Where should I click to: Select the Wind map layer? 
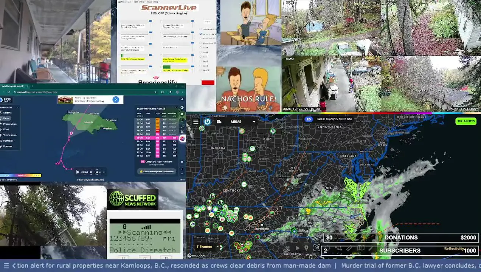pos(5,130)
